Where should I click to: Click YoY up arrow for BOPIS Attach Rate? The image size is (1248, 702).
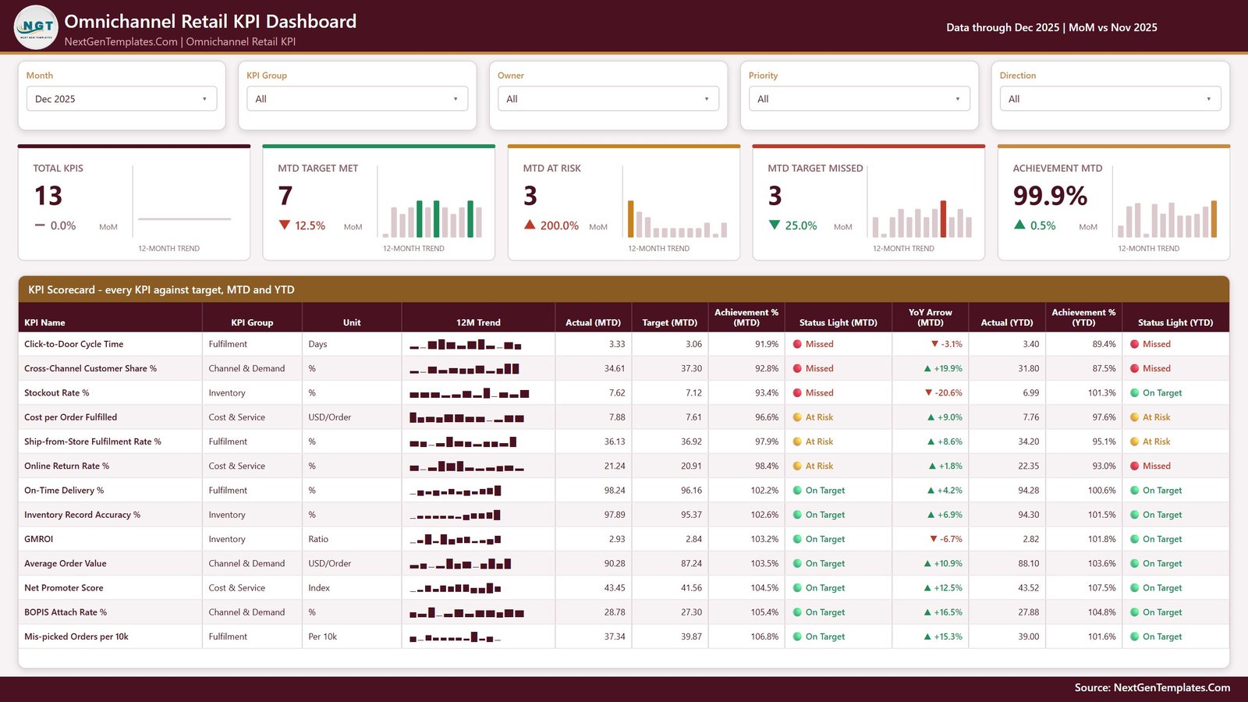[927, 612]
